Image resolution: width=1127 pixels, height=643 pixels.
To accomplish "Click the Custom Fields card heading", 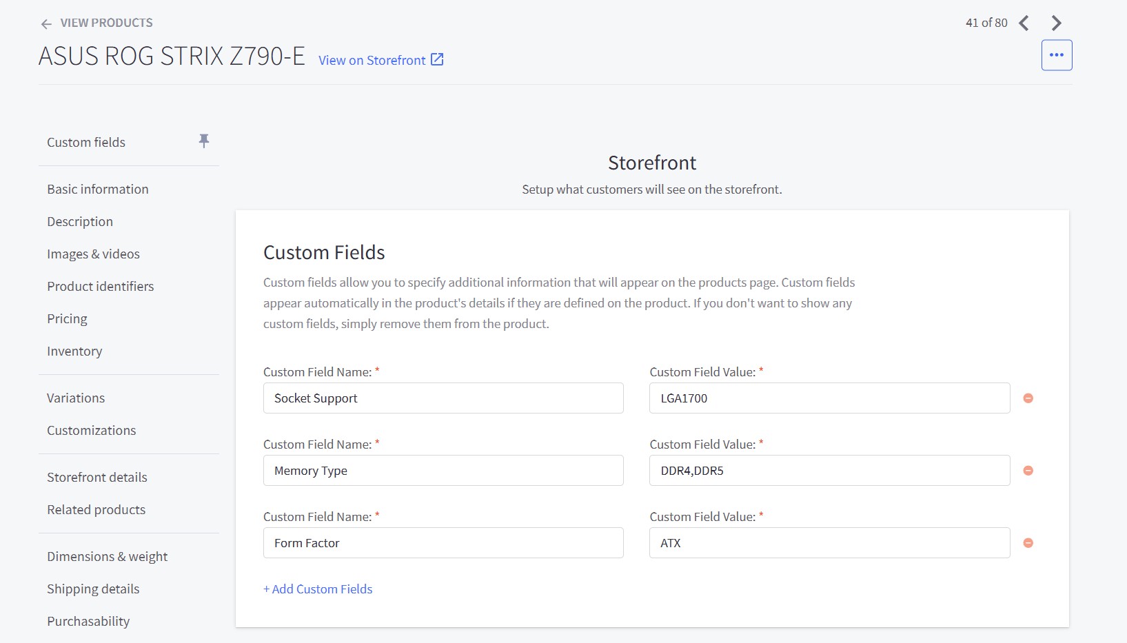I will point(324,253).
